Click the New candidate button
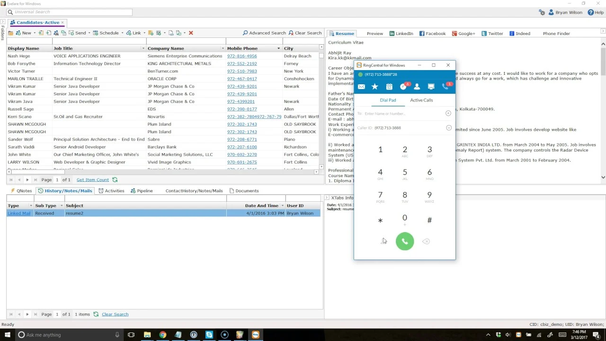The image size is (606, 341). pyautogui.click(x=24, y=33)
